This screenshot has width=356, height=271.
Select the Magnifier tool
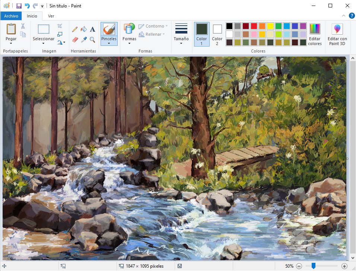(92, 40)
